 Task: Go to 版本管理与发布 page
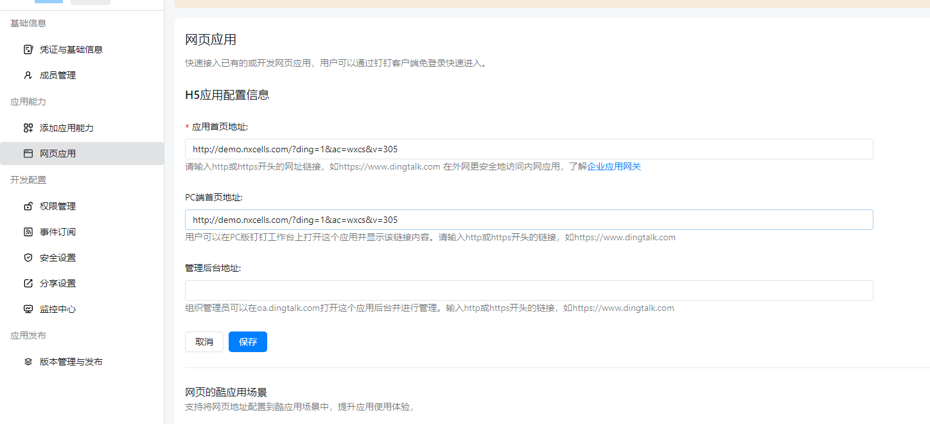click(x=71, y=362)
